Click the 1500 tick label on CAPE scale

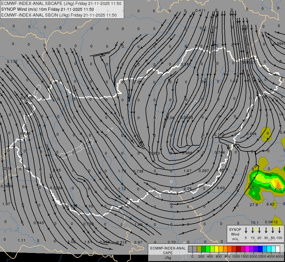click(x=245, y=256)
